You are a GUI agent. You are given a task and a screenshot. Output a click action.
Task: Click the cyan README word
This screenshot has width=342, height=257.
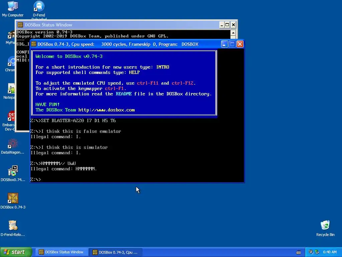[124, 94]
